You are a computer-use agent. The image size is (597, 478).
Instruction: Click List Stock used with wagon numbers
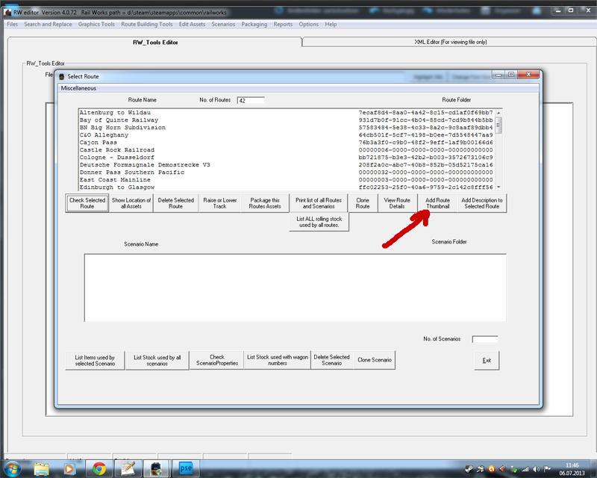(x=278, y=360)
